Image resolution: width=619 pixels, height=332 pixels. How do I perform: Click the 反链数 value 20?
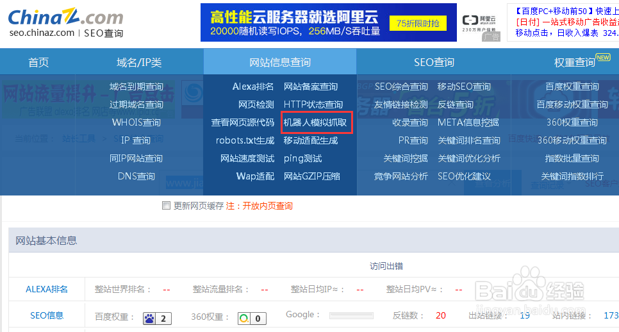pyautogui.click(x=441, y=315)
